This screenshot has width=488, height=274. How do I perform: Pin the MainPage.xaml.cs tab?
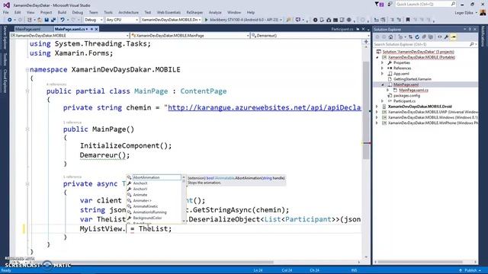pos(91,29)
